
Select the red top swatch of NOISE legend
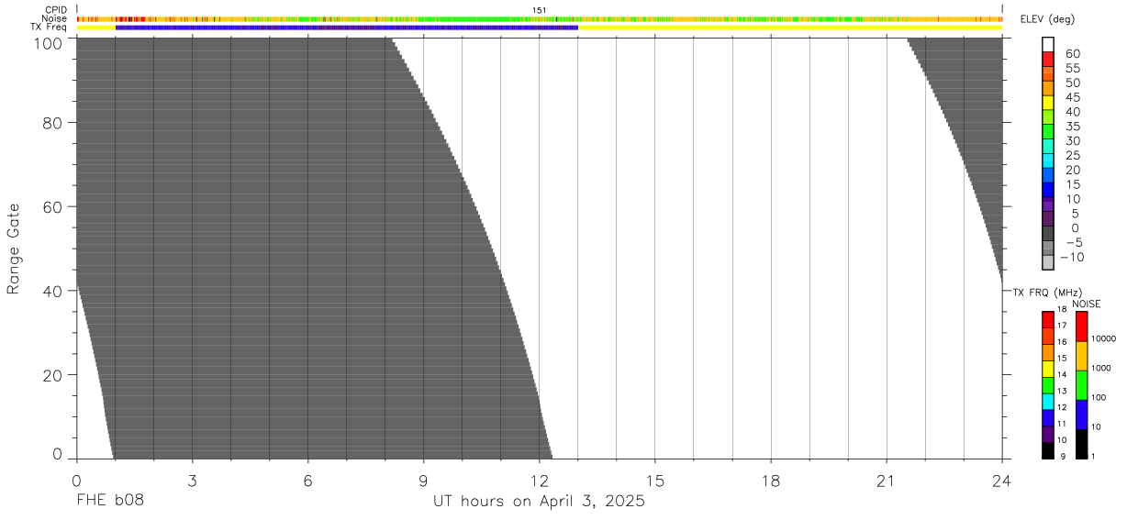1081,326
